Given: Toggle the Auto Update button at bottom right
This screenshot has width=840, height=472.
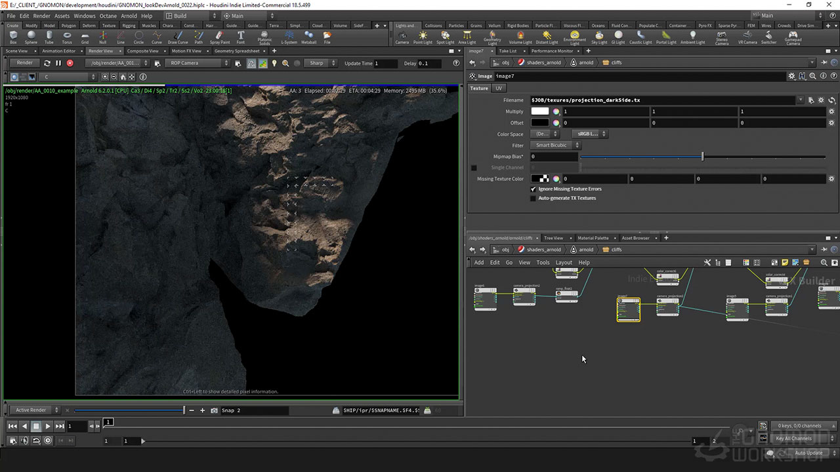Looking at the screenshot, I should (808, 452).
